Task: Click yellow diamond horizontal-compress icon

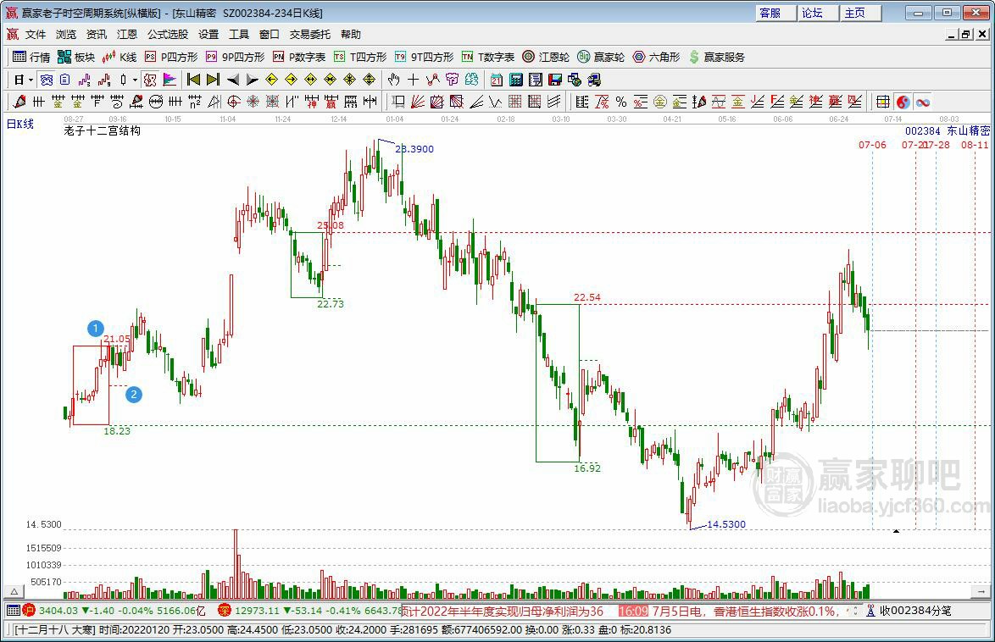Action: 330,80
